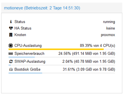
Task: Click the SWAP usage progress bar
Action: click(x=62, y=65)
